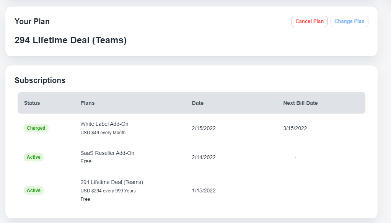
Task: Click the Cancel Plan button
Action: point(309,21)
